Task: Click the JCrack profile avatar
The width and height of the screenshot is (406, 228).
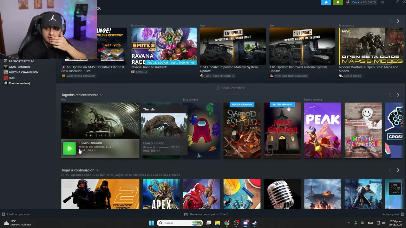Action: click(348, 2)
